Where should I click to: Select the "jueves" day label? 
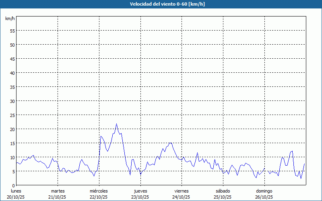point(140,191)
